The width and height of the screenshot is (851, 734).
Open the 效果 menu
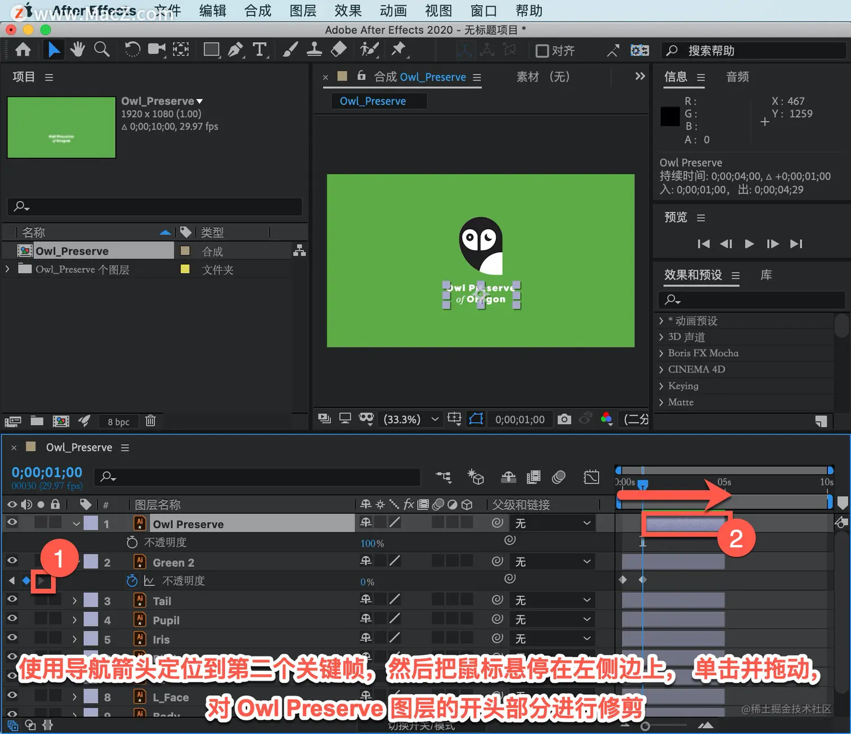[348, 10]
